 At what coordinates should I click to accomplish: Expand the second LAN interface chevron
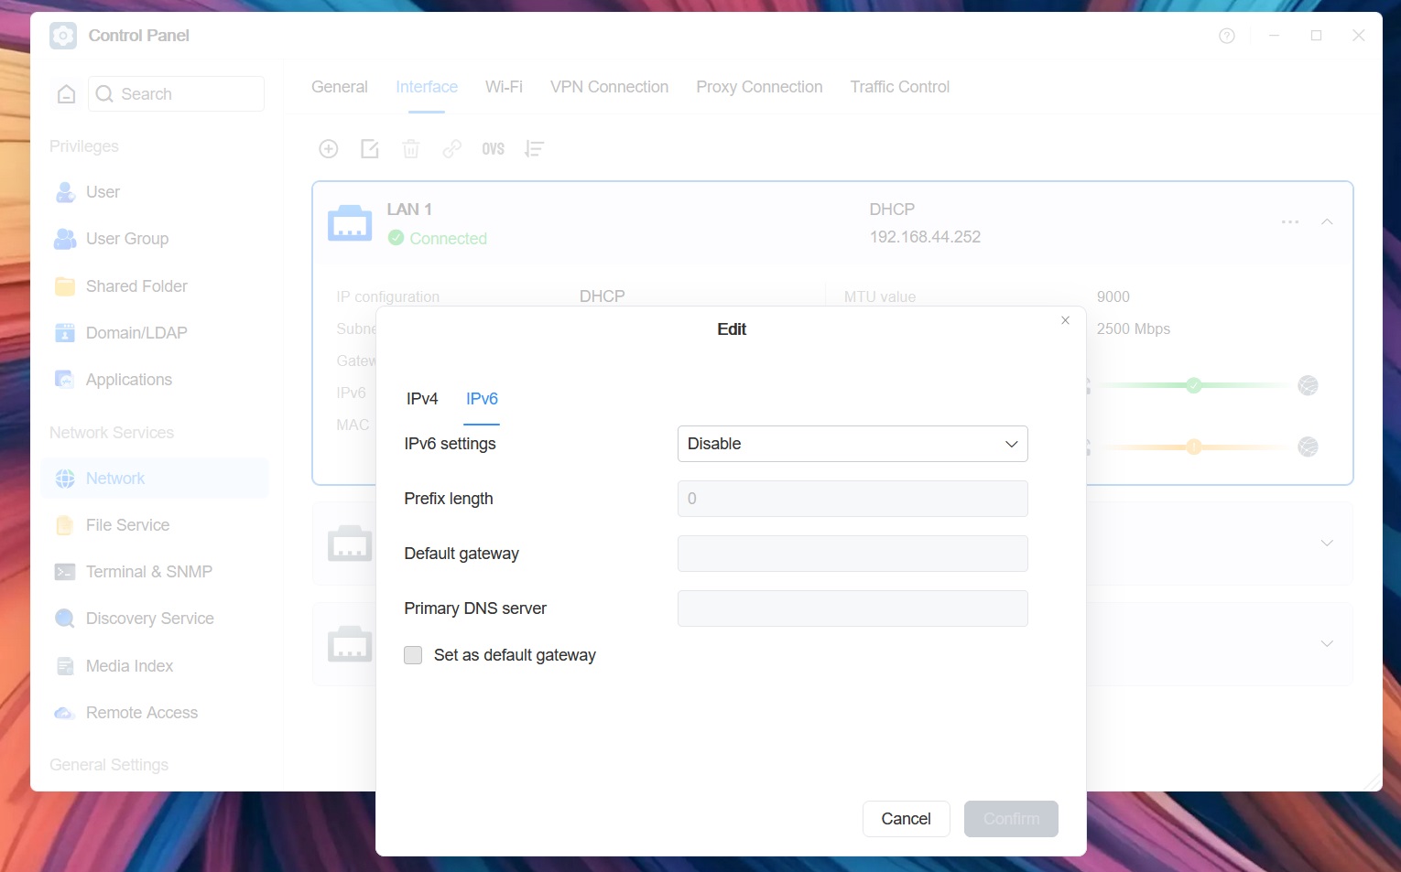[1327, 544]
